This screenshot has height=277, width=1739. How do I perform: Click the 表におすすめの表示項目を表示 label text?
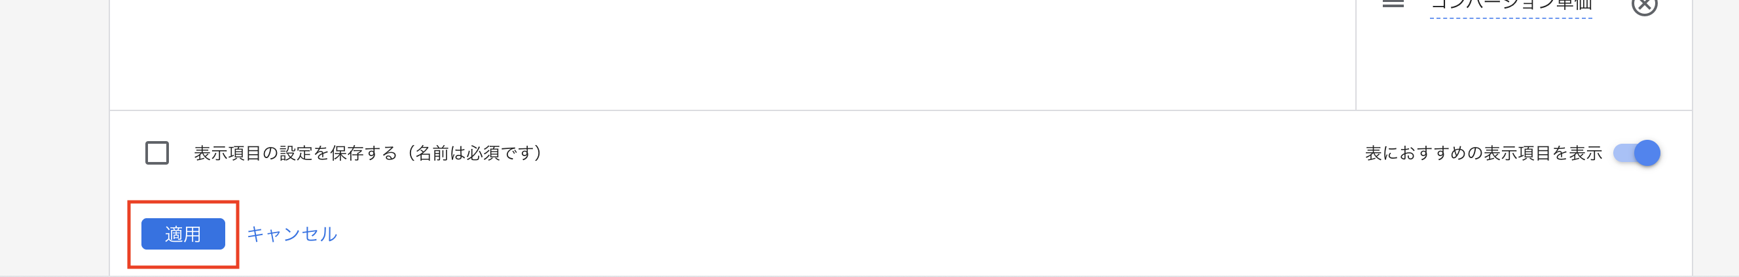(x=1483, y=153)
